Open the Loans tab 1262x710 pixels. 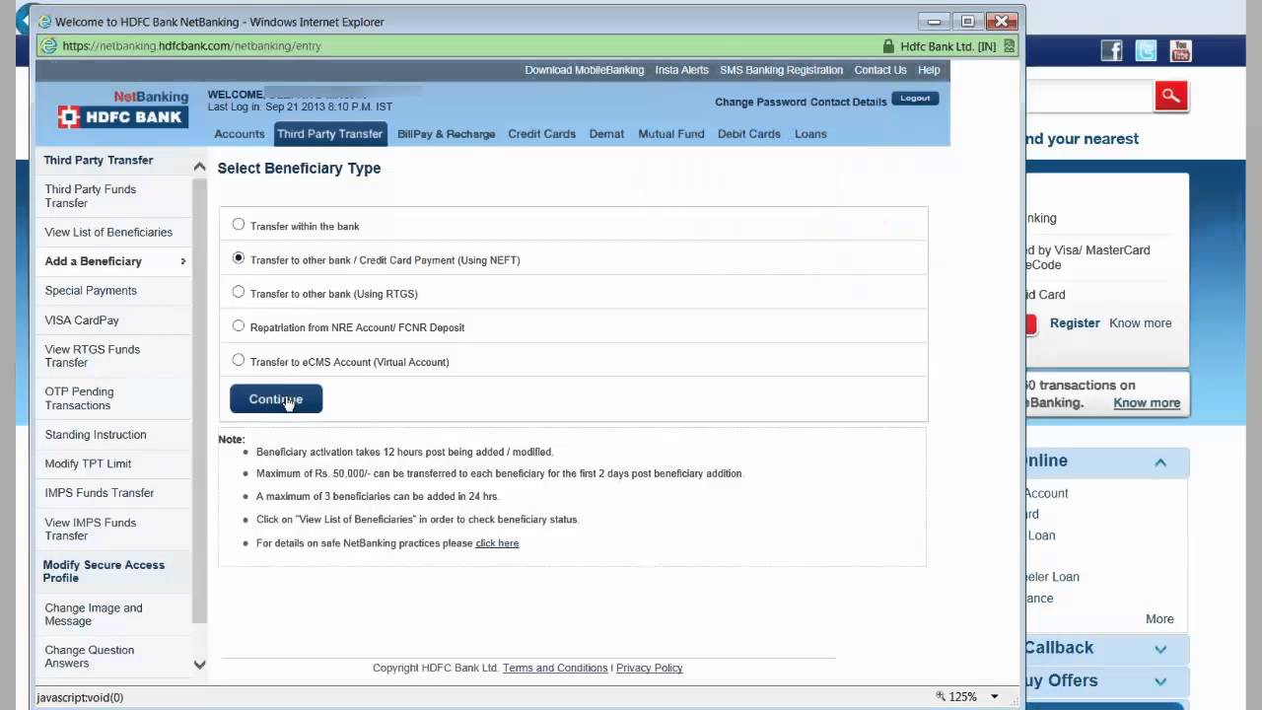[x=810, y=134]
